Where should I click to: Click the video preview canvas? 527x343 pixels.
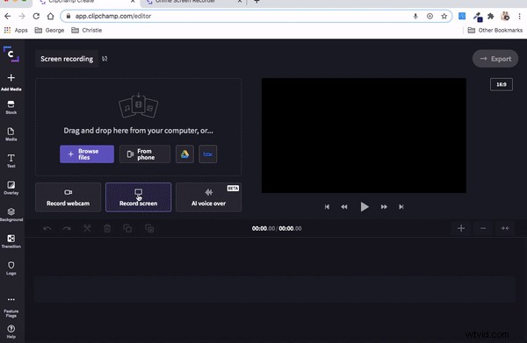coord(364,136)
